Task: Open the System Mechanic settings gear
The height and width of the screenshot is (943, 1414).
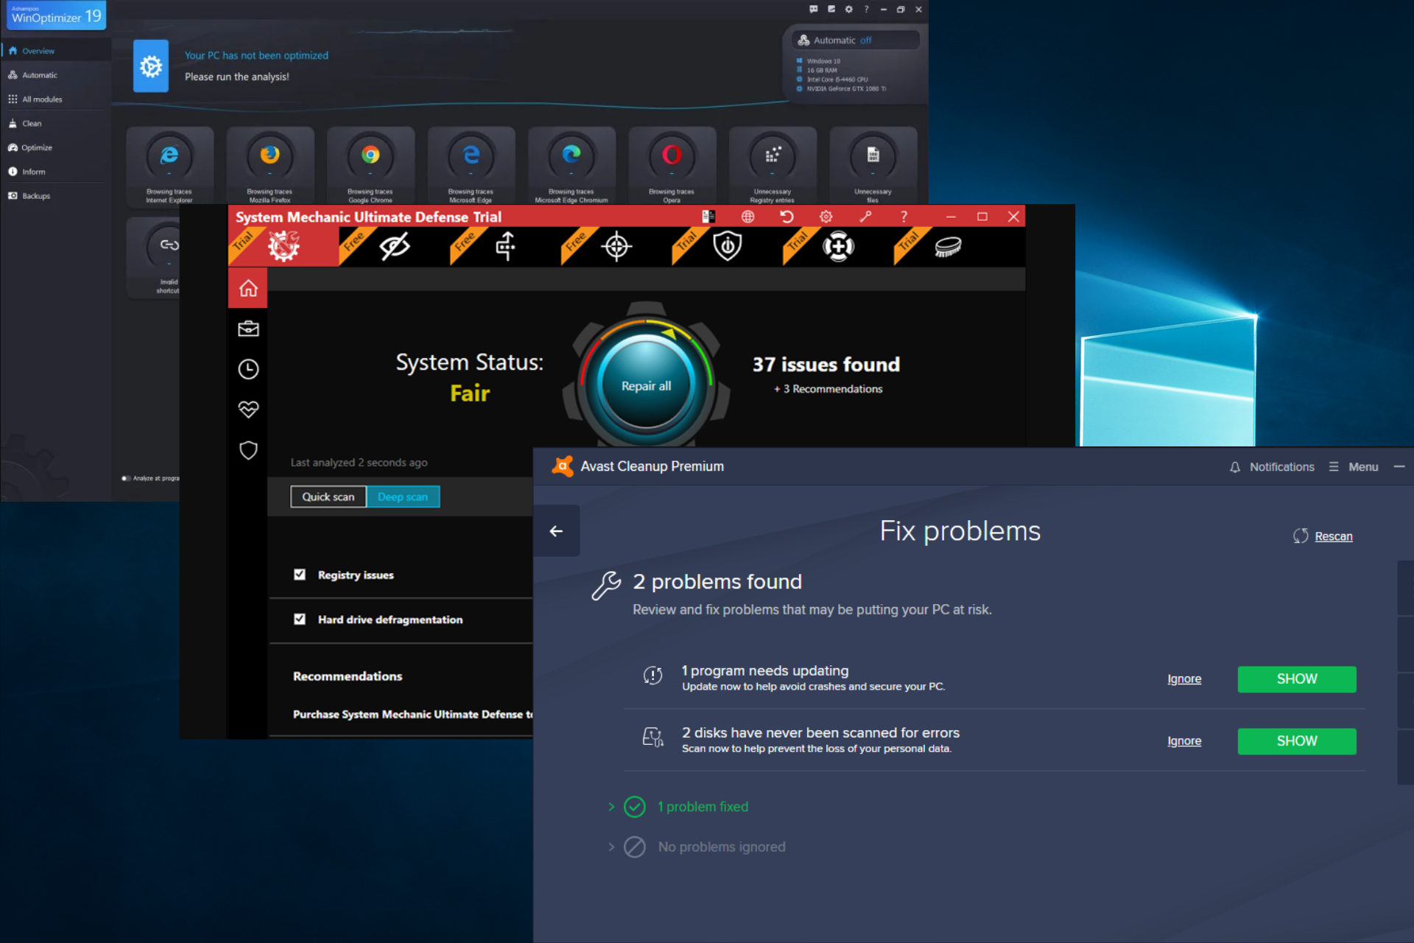Action: tap(826, 217)
